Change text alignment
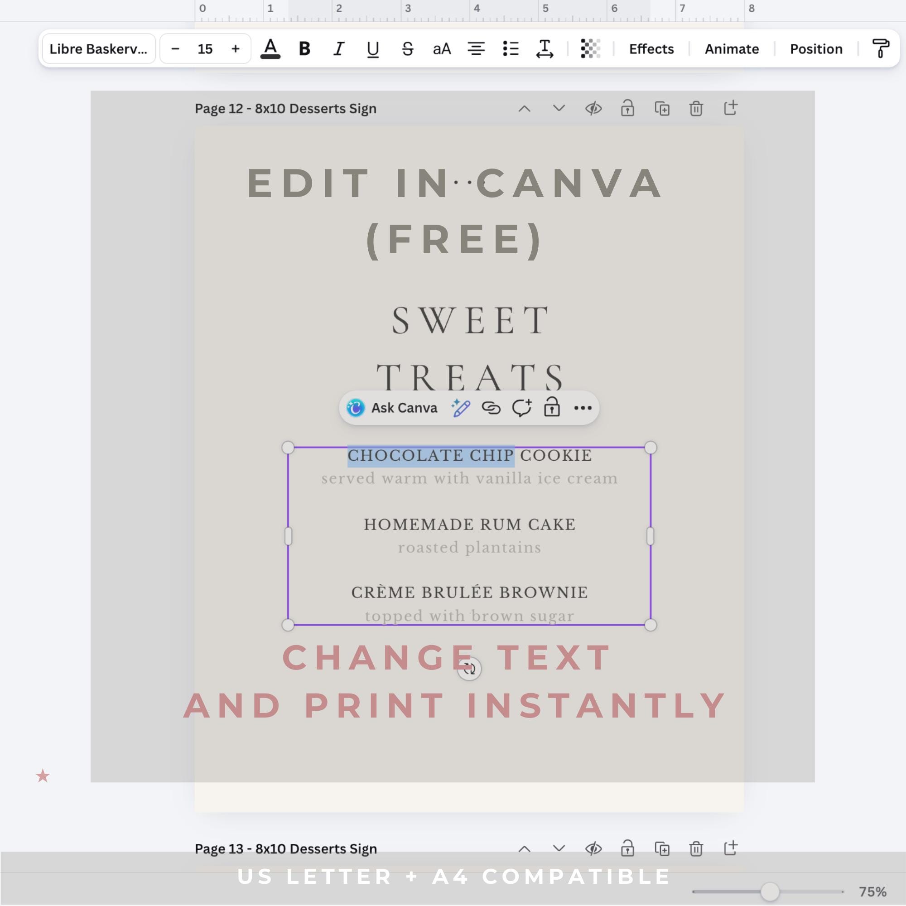This screenshot has width=906, height=906. click(x=476, y=49)
